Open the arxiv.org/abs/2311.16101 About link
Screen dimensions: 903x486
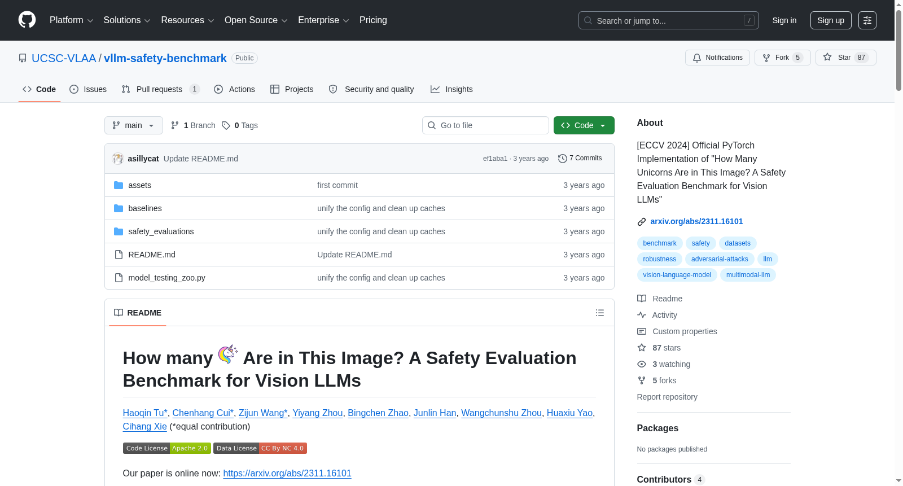click(696, 221)
